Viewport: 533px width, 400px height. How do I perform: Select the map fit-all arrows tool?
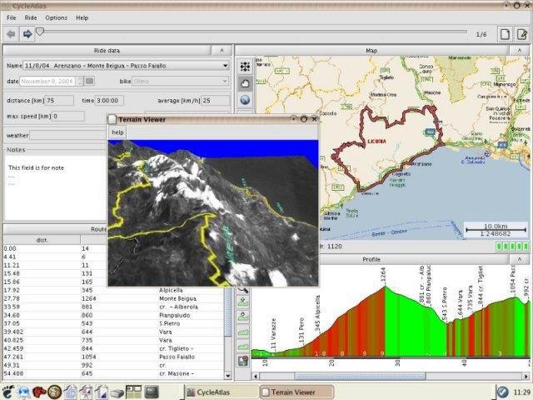[245, 66]
